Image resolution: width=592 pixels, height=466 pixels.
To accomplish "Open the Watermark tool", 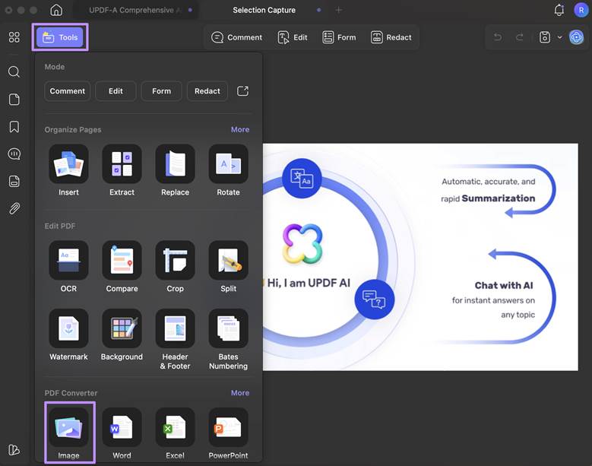I will pyautogui.click(x=68, y=335).
